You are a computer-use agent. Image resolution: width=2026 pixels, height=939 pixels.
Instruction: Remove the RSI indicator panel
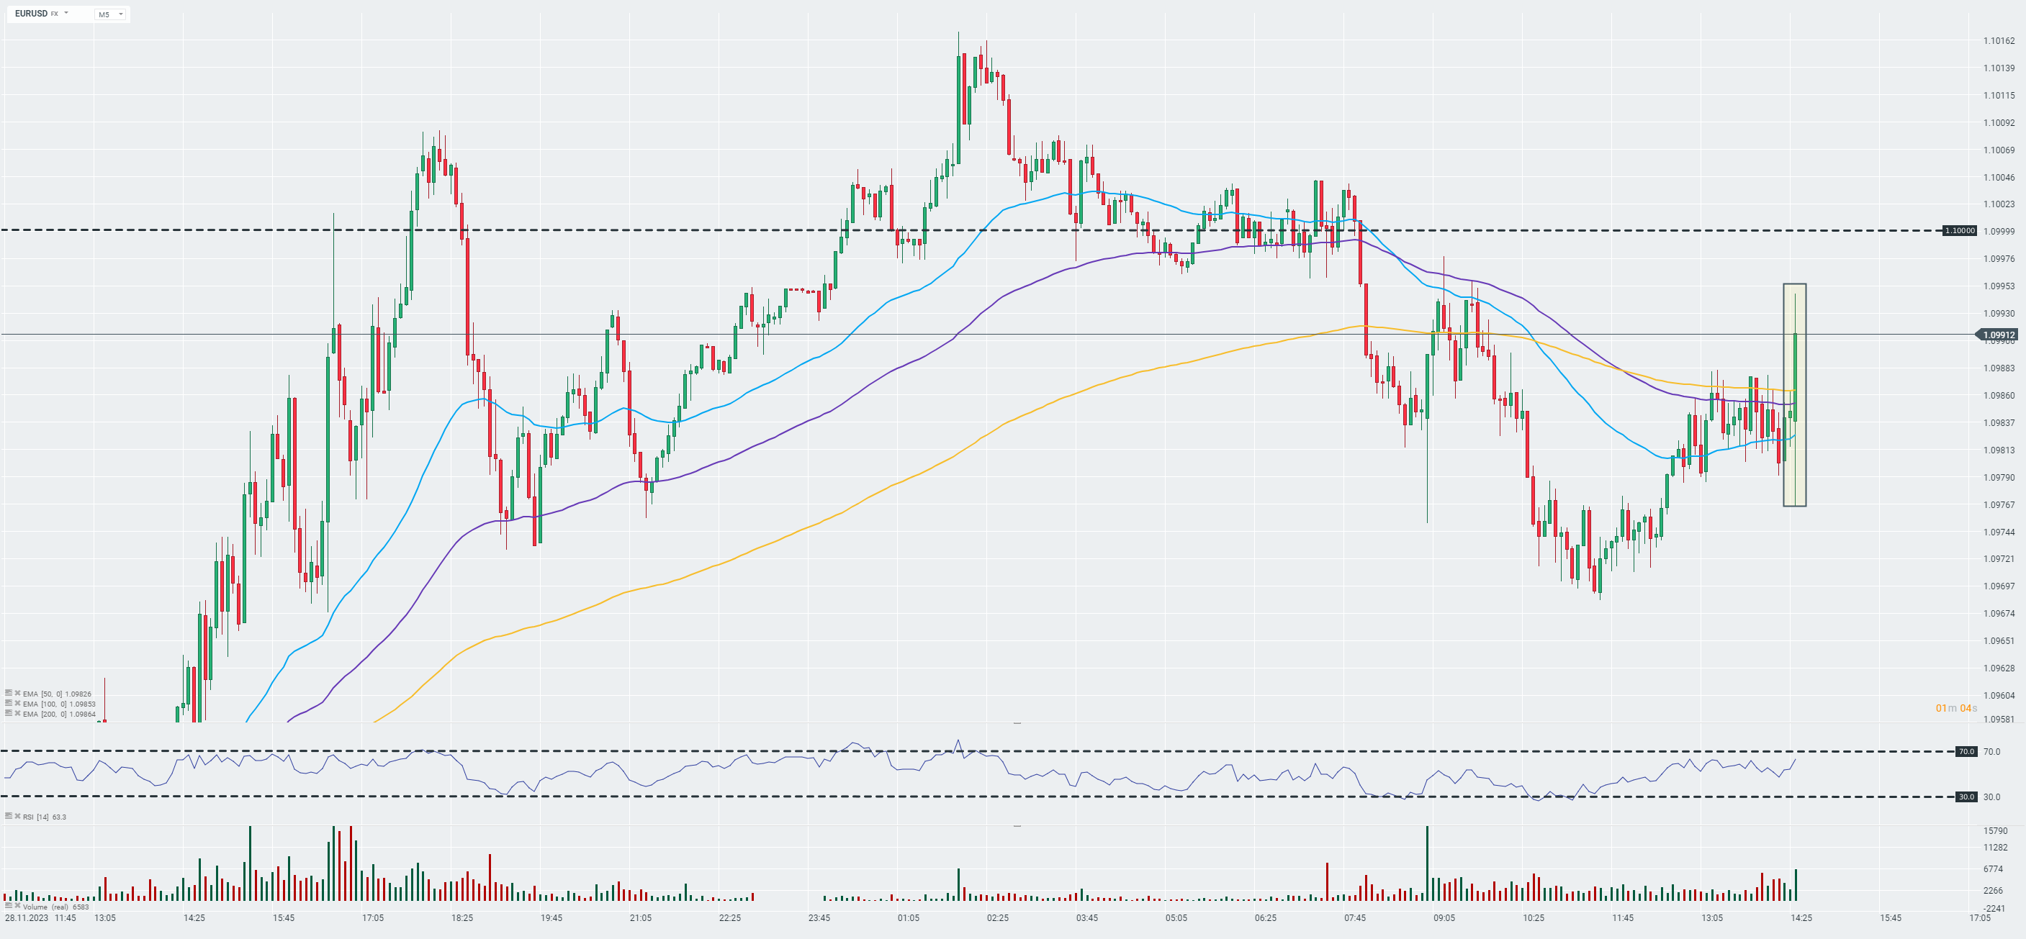coord(17,817)
